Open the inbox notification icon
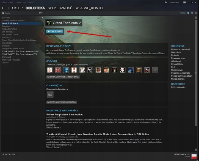 click(x=166, y=2)
